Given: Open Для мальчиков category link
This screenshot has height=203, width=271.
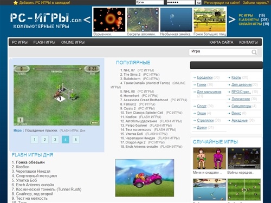Looking at the screenshot, I should click(x=209, y=92).
